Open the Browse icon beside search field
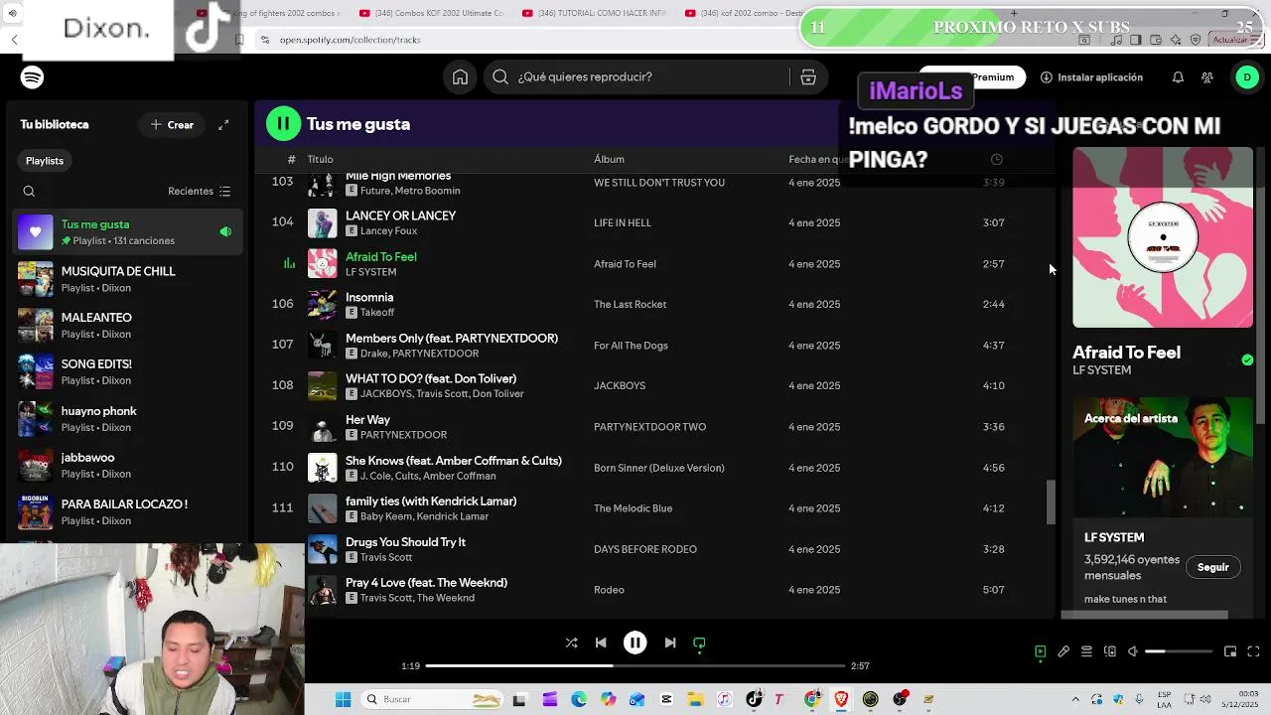 click(808, 77)
